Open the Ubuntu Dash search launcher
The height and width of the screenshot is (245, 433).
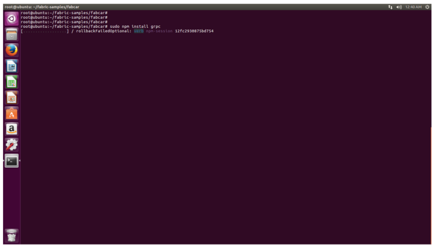[11, 19]
